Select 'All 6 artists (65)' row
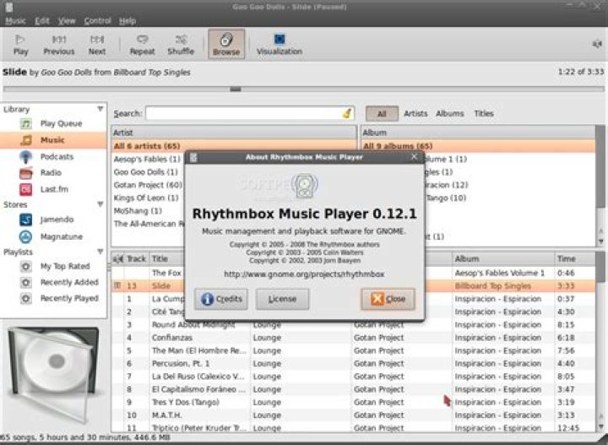This screenshot has height=445, width=608. (234, 146)
